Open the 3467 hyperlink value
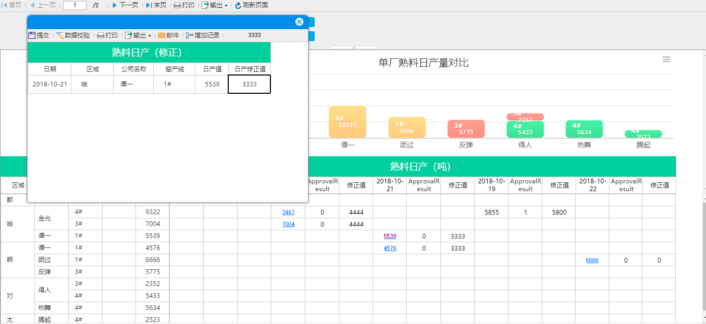 288,213
